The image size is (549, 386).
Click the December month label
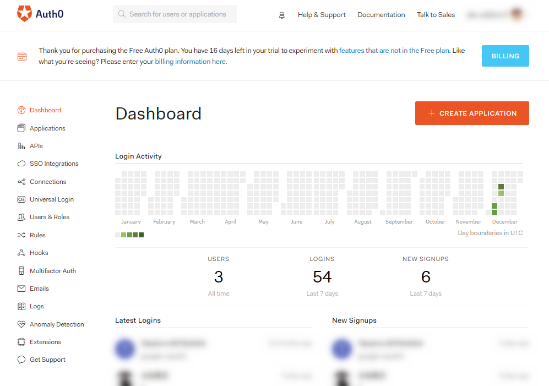click(504, 222)
